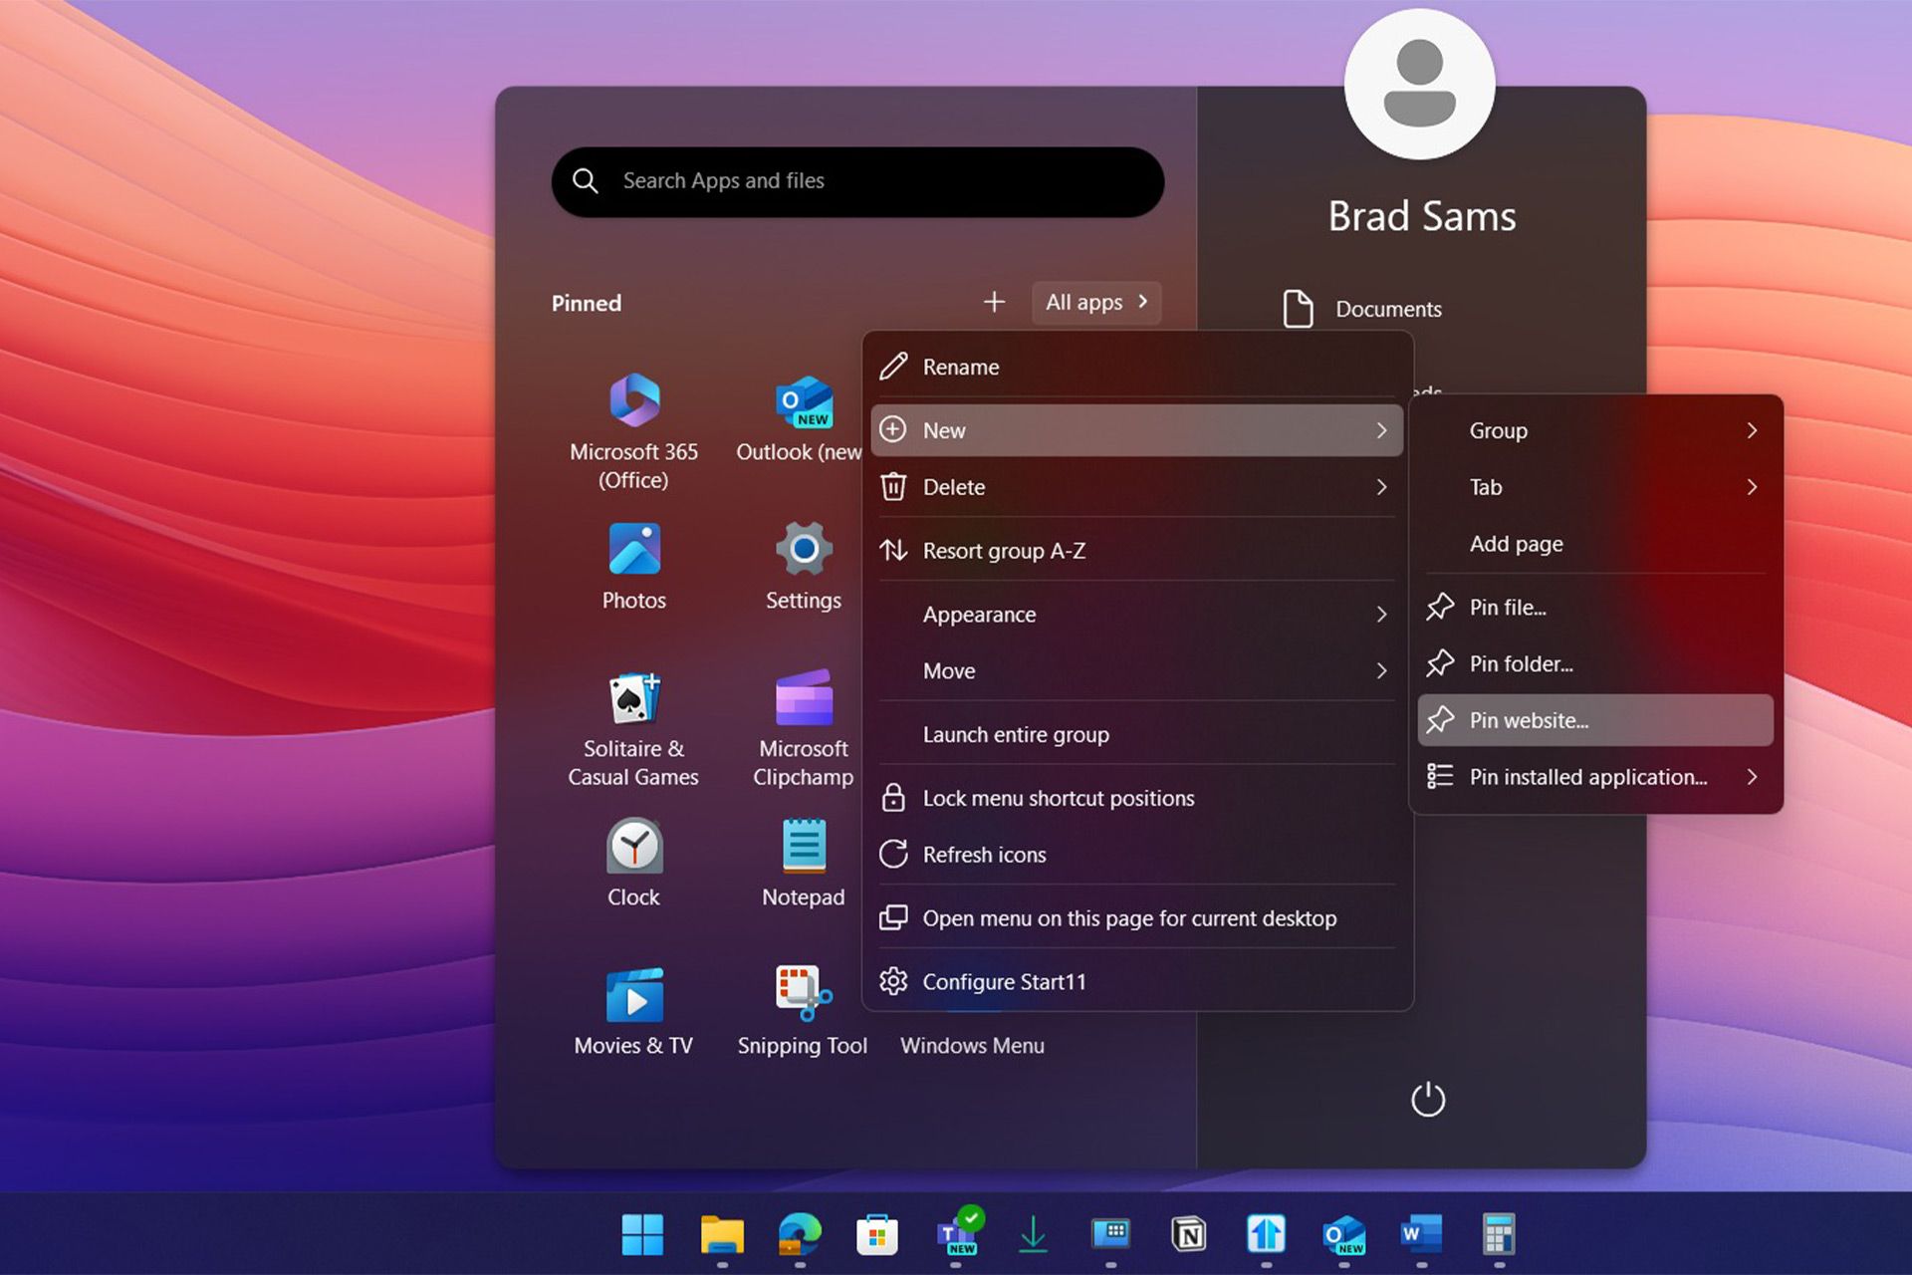Choose Resort group A-Z
Image resolution: width=1912 pixels, height=1275 pixels.
pos(1003,551)
